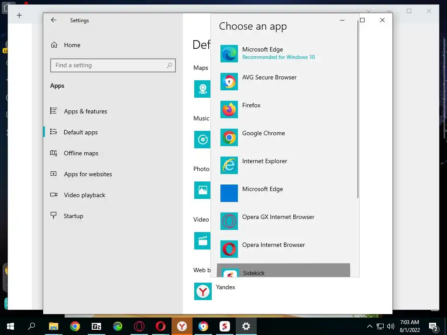The image size is (447, 335).
Task: Maximize the Settings window
Action: (x=362, y=20)
